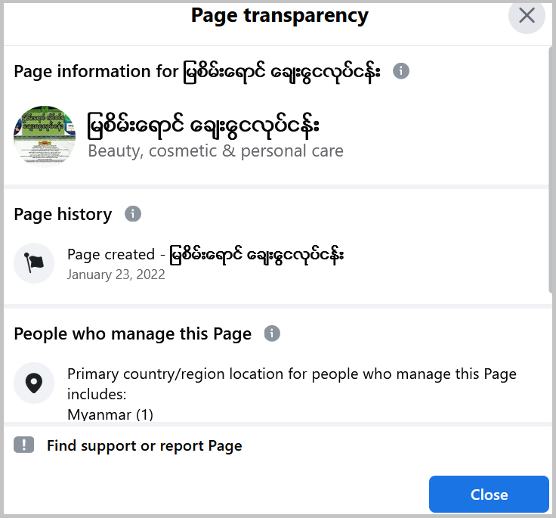This screenshot has width=556, height=518.
Task: Click the flag icon for Page created
Action: (34, 263)
